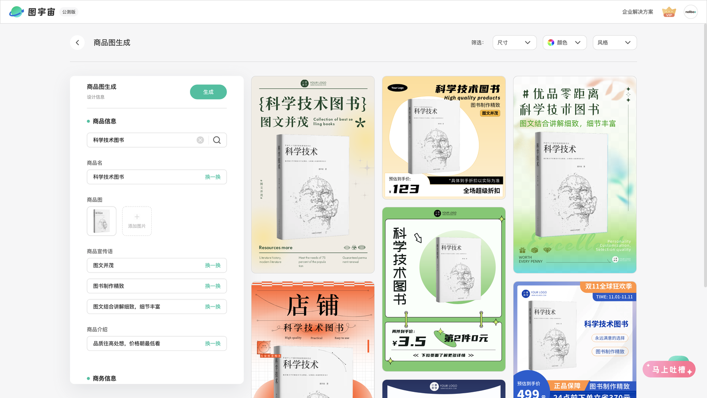Click 换一换 next to 图文结合讲解细致

click(x=213, y=307)
